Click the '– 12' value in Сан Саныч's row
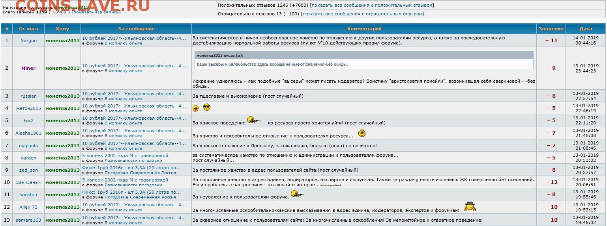 pos(551,182)
